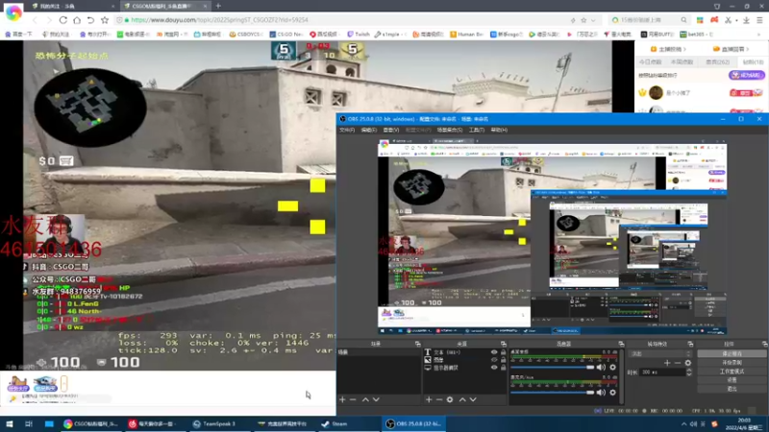Open the Twitch bookmark
Image resolution: width=769 pixels, height=432 pixels.
click(358, 35)
